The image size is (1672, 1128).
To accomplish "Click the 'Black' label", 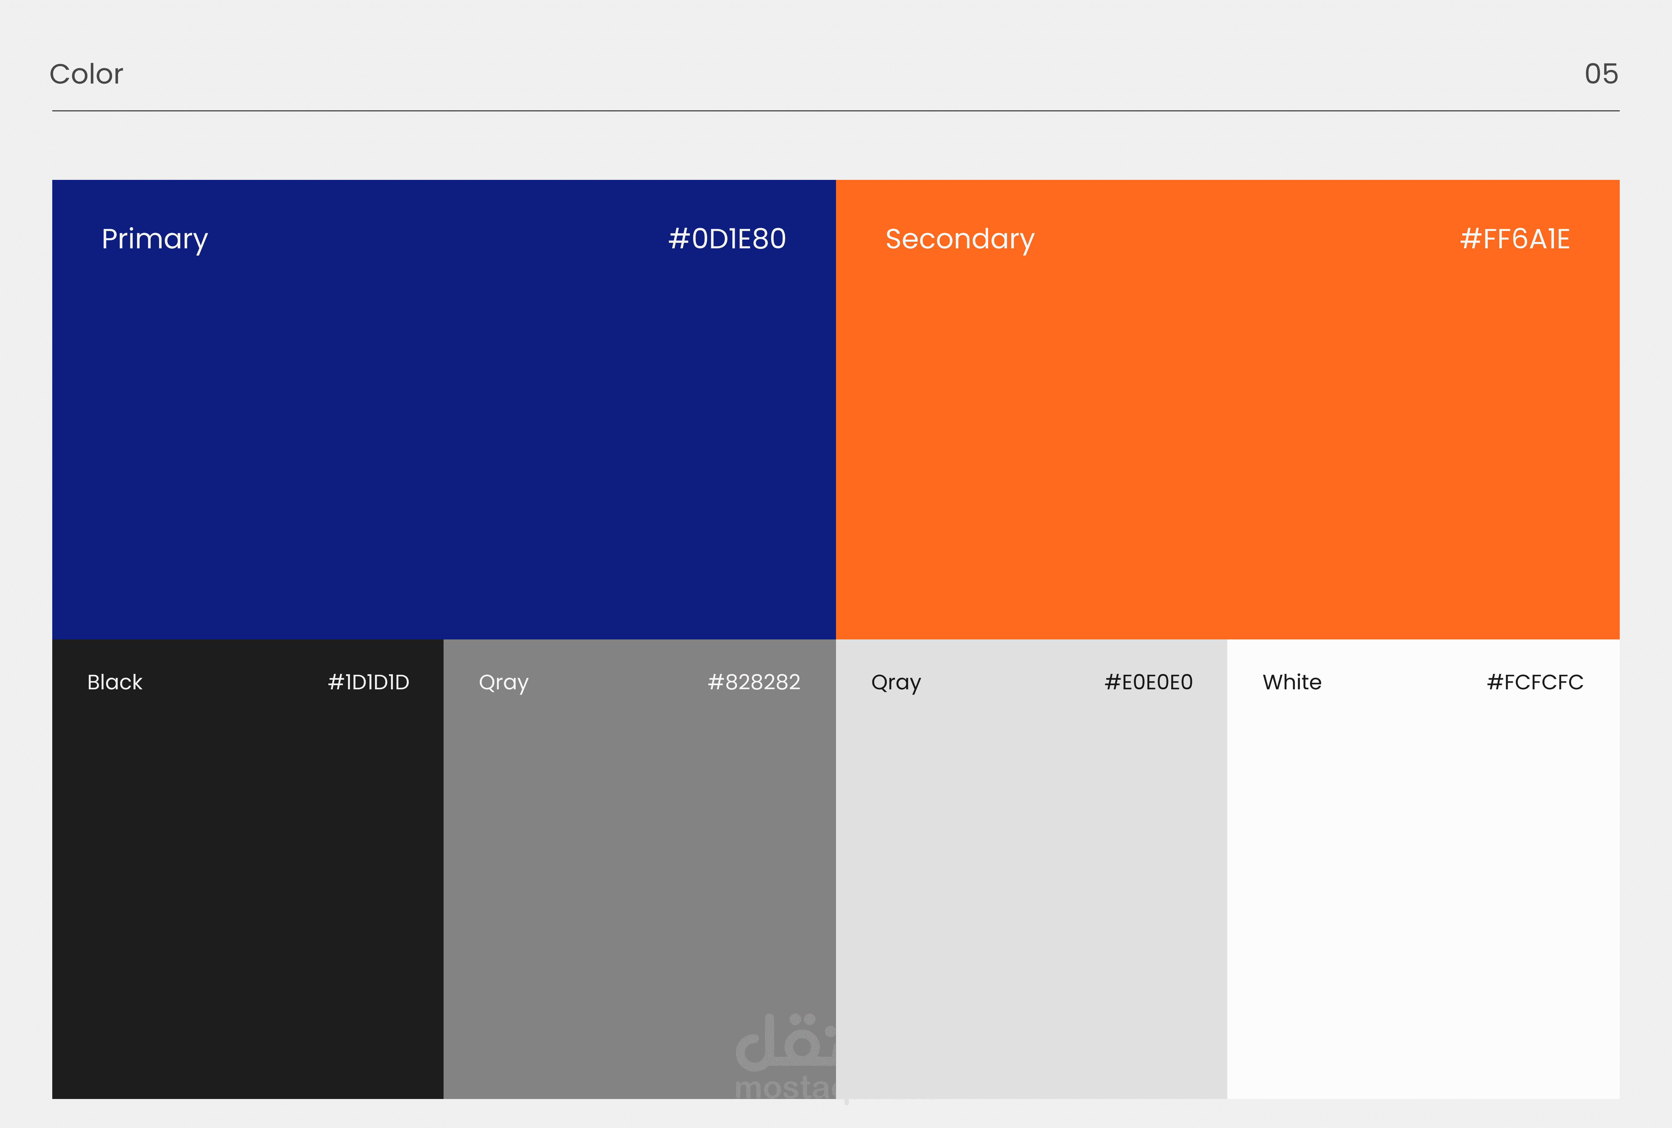I will (115, 682).
